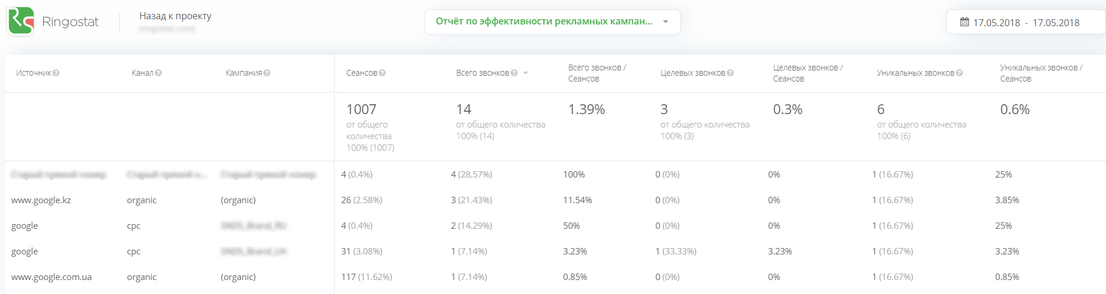Click Уникальных звонков / Сеансов column header
This screenshot has width=1106, height=294.
click(1041, 73)
